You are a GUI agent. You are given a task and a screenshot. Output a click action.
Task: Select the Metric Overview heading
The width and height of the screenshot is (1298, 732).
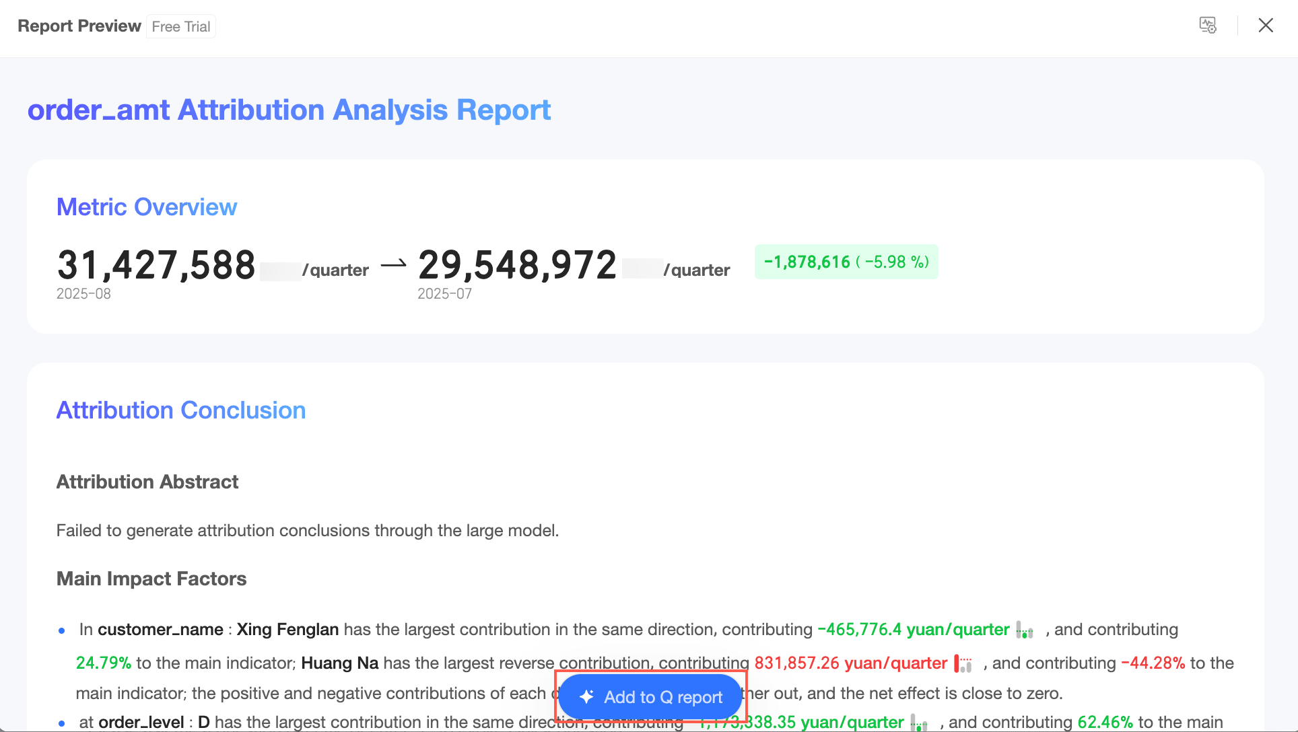pos(147,207)
